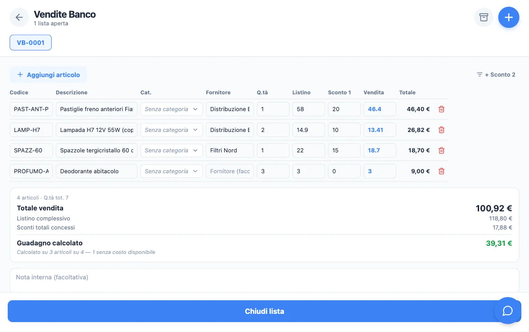Click the Chiudi lista button

(264, 311)
